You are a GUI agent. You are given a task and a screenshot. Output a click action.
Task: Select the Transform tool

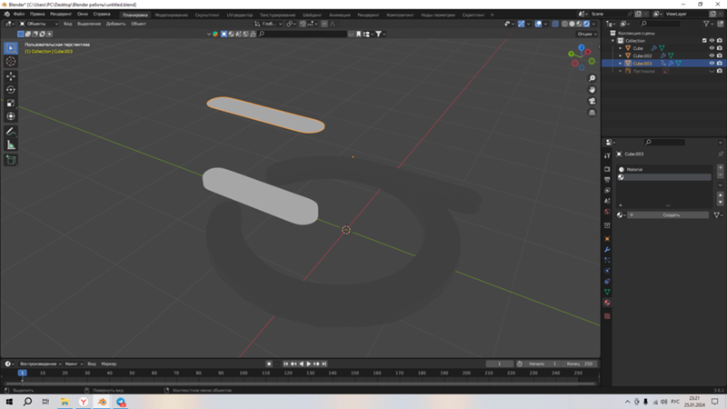tap(11, 116)
